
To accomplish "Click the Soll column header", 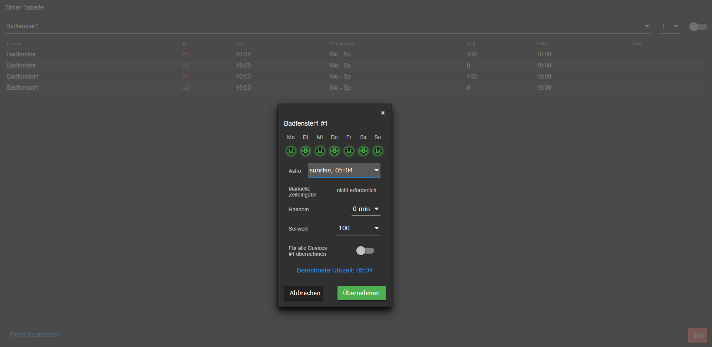I will [x=471, y=43].
